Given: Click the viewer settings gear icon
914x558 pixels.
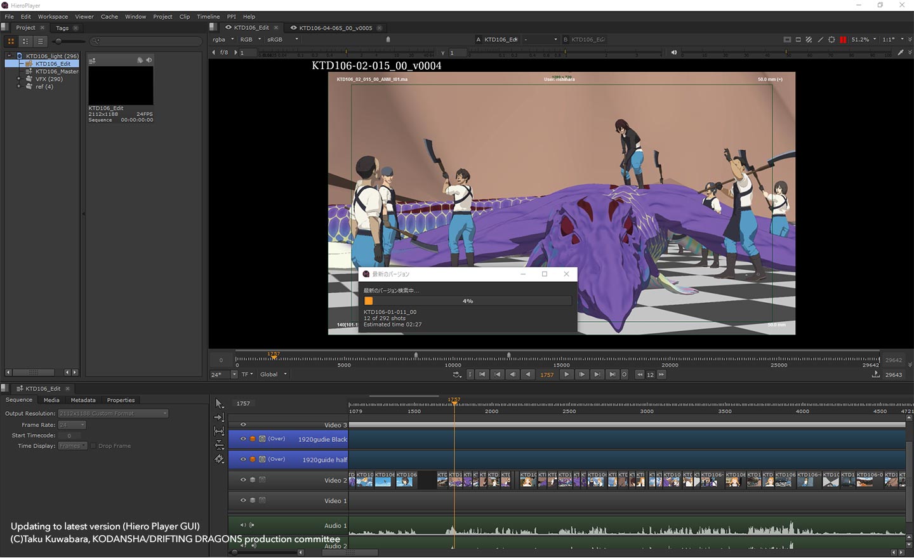Looking at the screenshot, I should click(x=831, y=39).
